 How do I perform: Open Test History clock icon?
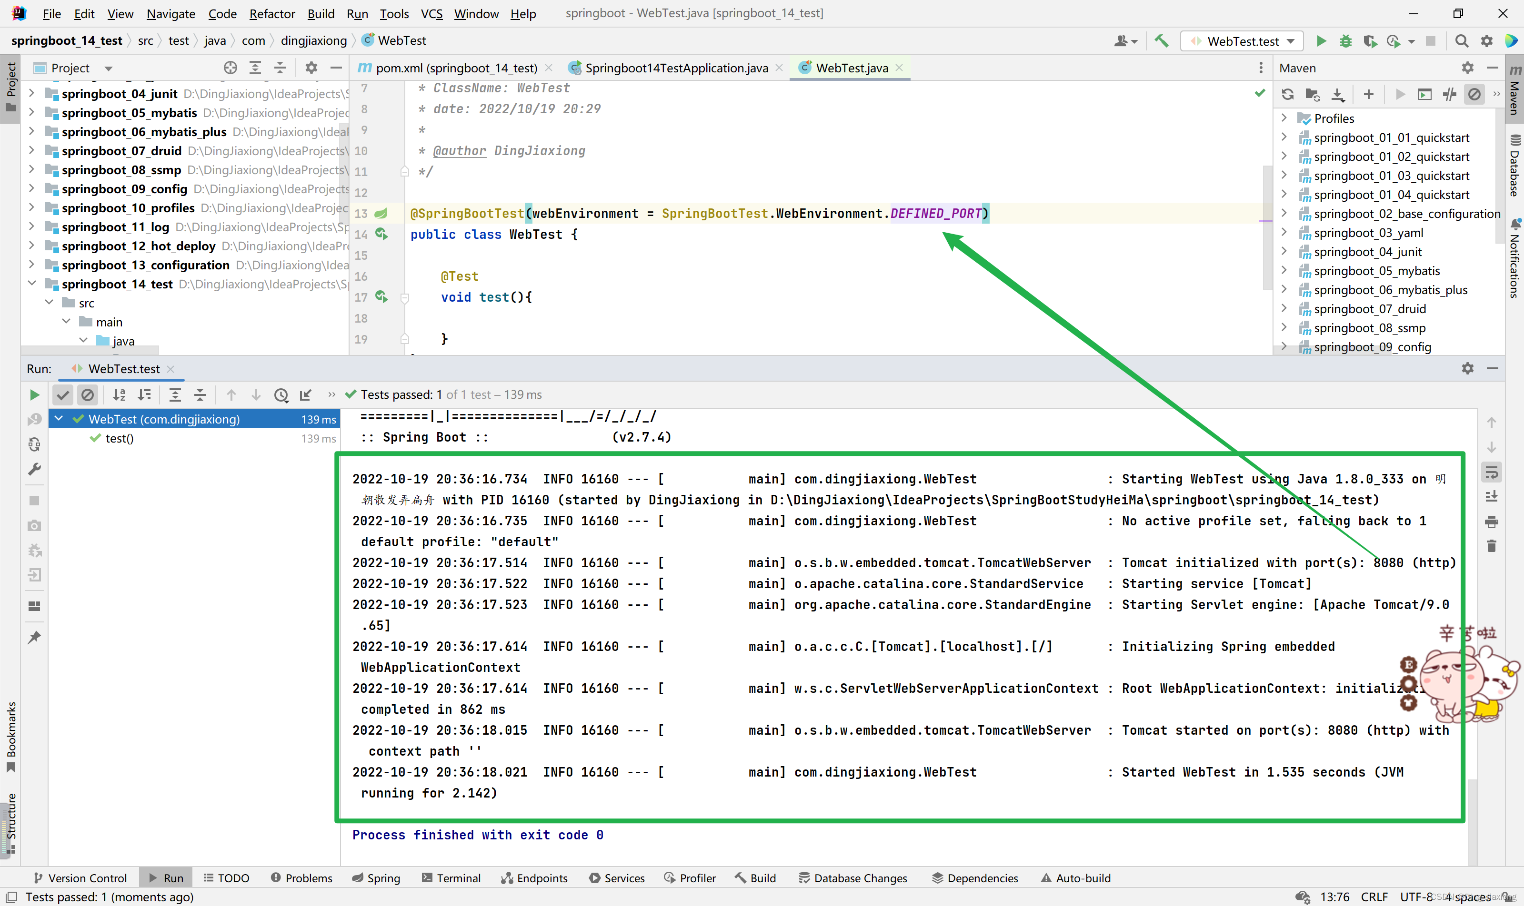(x=281, y=395)
